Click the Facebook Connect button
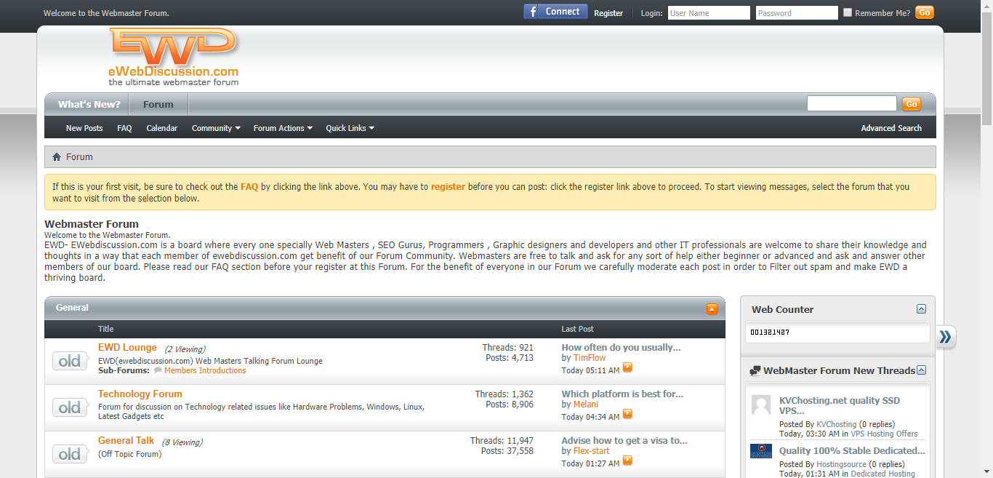This screenshot has height=478, width=993. [555, 12]
